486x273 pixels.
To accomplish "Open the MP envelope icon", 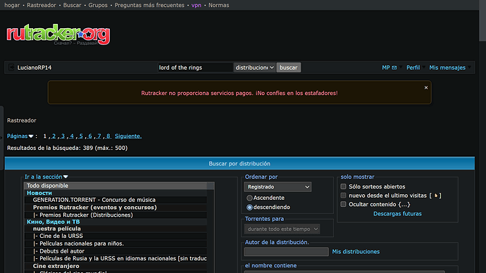I will click(394, 68).
